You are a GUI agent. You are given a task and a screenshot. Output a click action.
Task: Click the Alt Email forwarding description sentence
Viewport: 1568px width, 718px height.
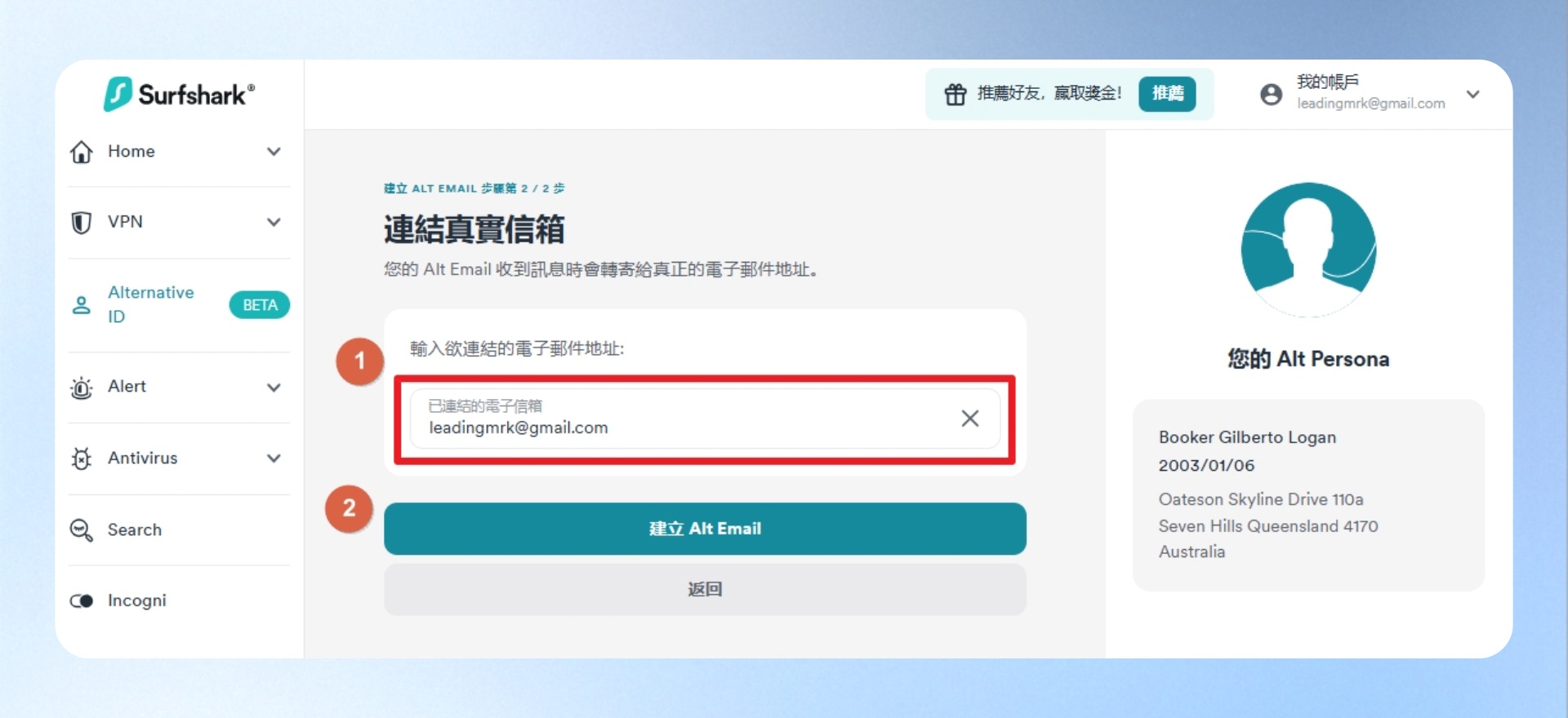click(x=601, y=270)
